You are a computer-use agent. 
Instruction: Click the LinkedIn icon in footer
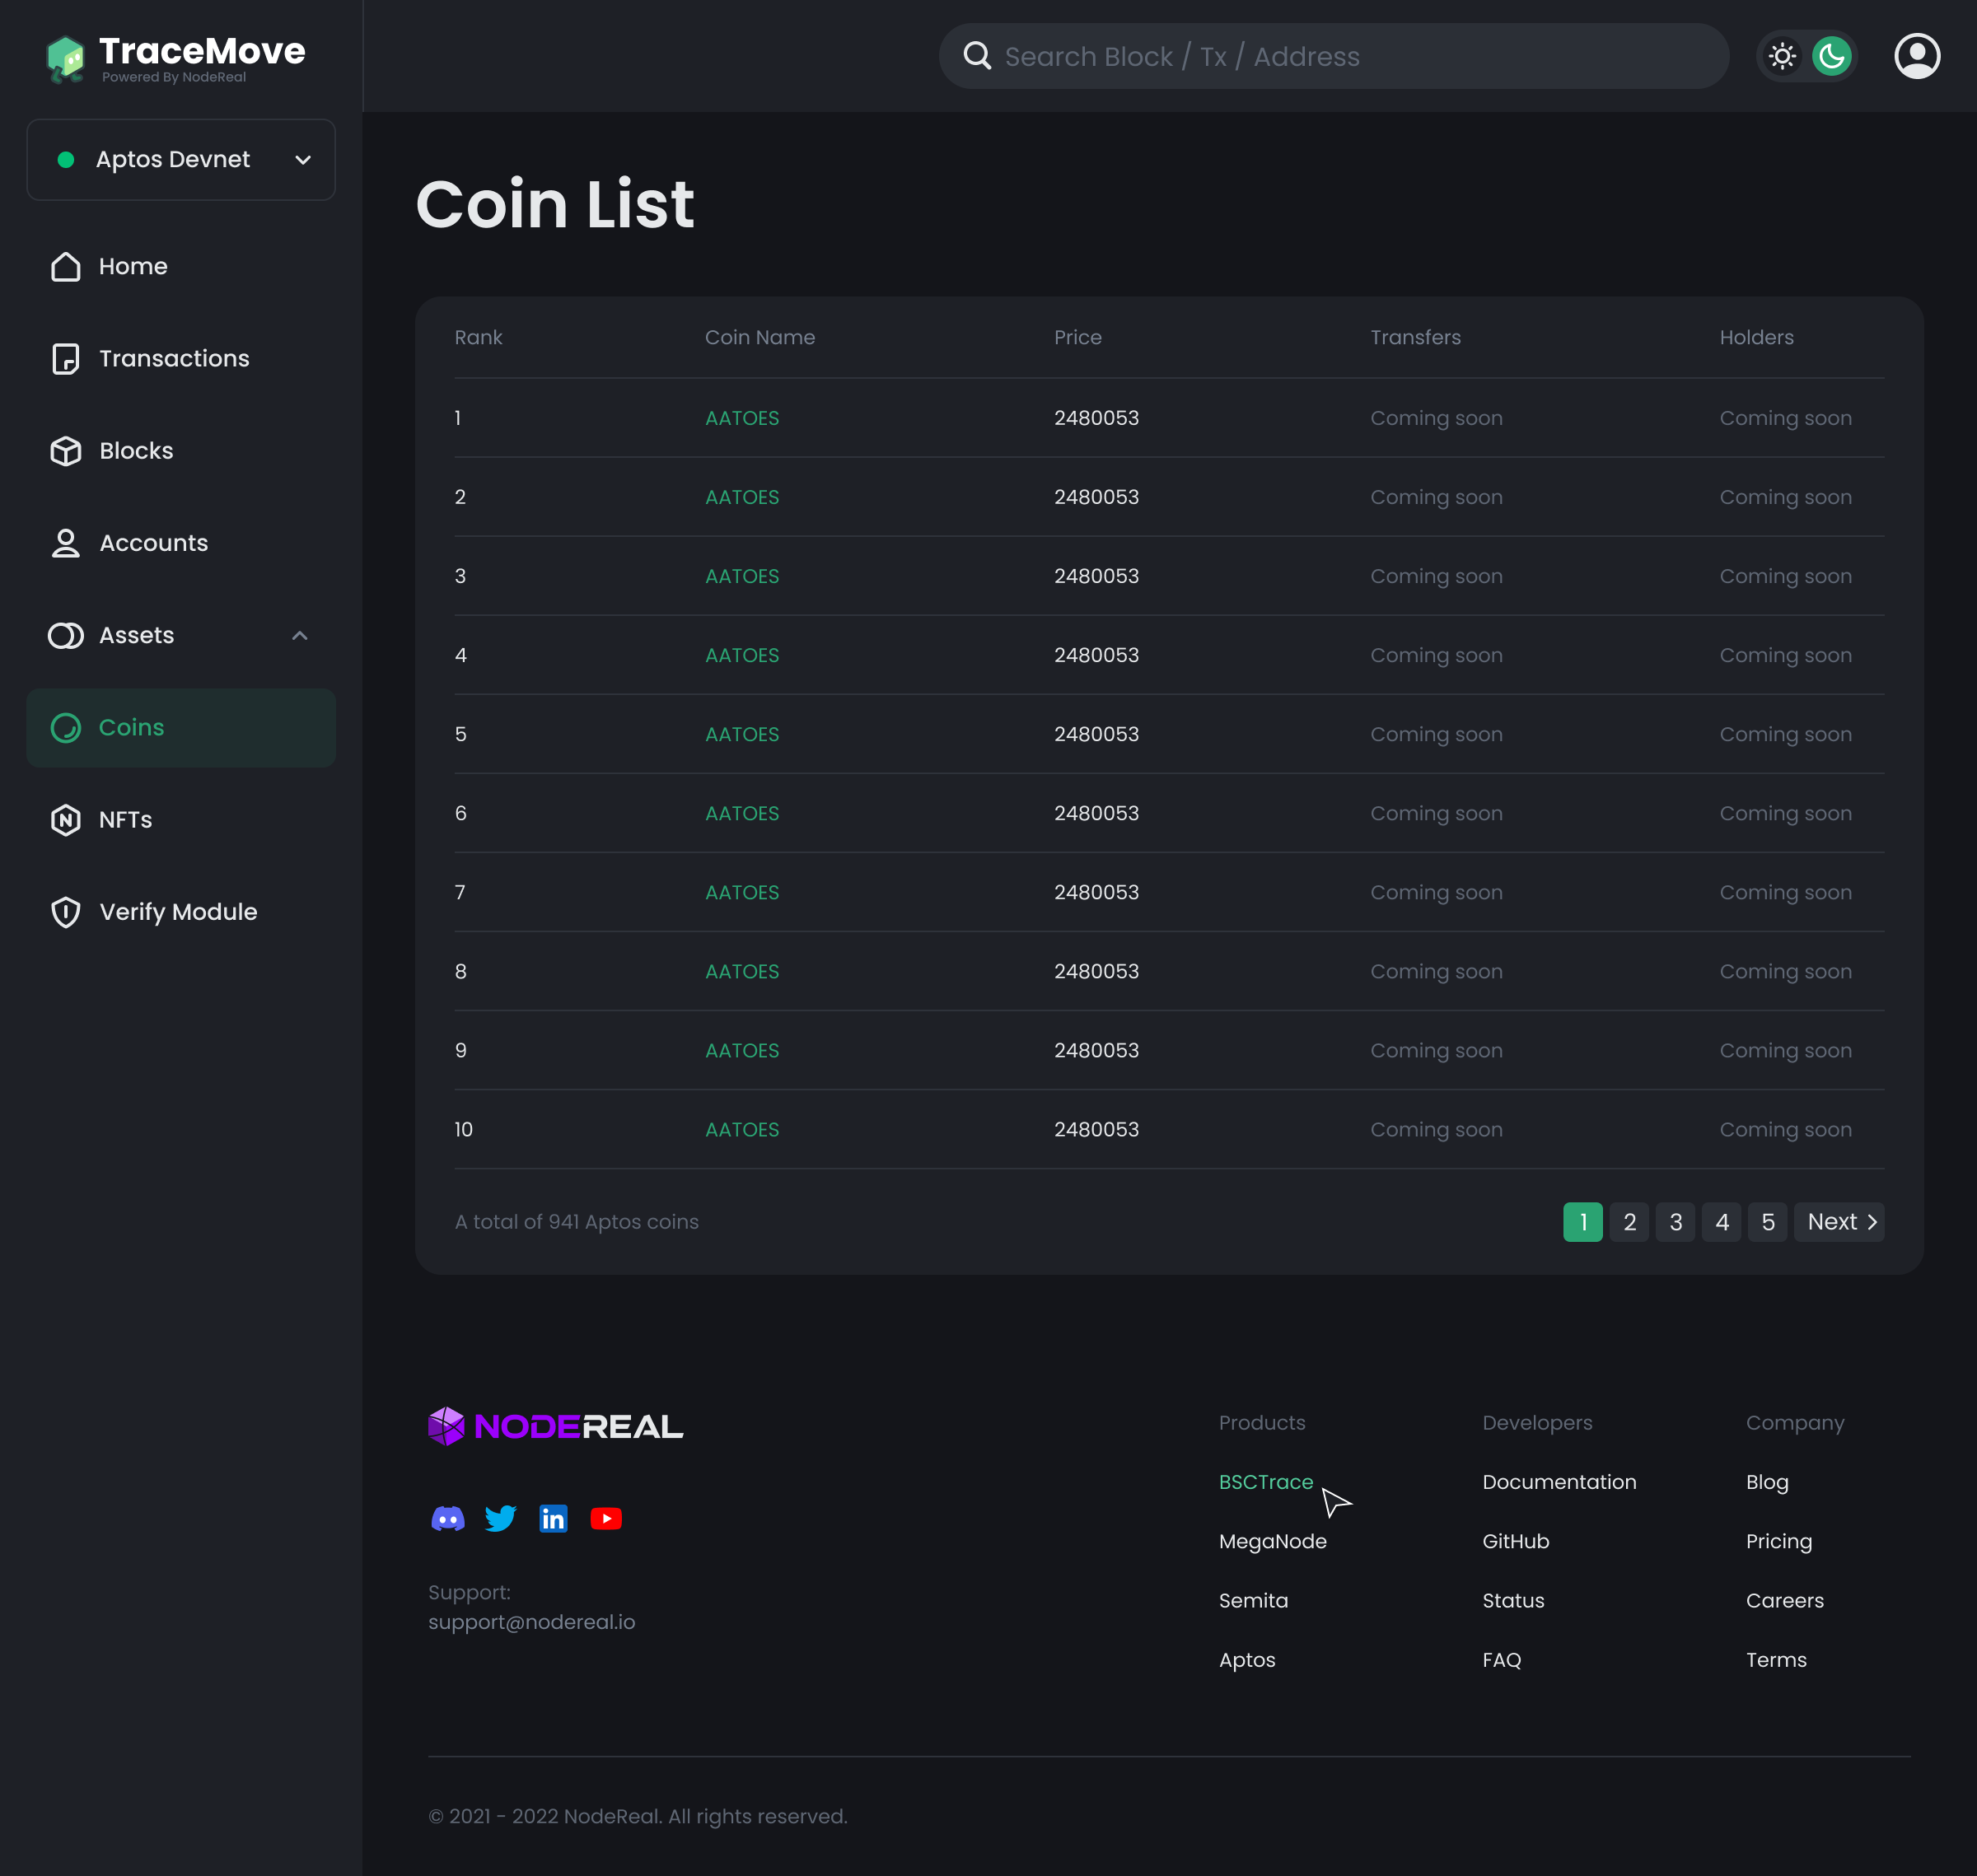(x=554, y=1519)
